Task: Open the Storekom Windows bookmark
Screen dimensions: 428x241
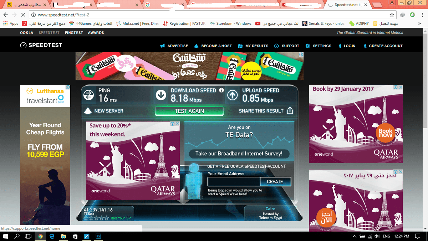Action: 230,24
